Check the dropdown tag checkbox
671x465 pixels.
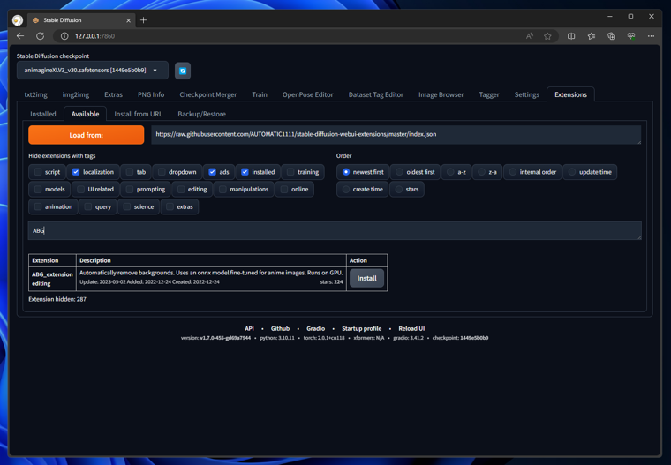click(162, 172)
